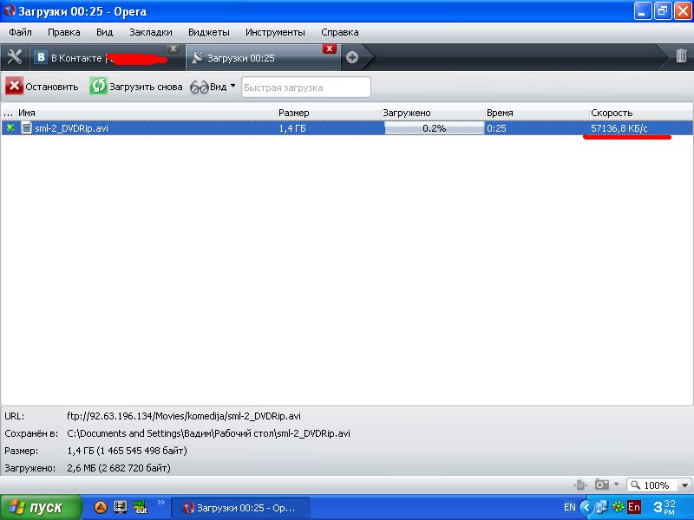694x520 pixels.
Task: Click the green status dot of sml-2_DVDRip.avi
Action: pos(10,128)
